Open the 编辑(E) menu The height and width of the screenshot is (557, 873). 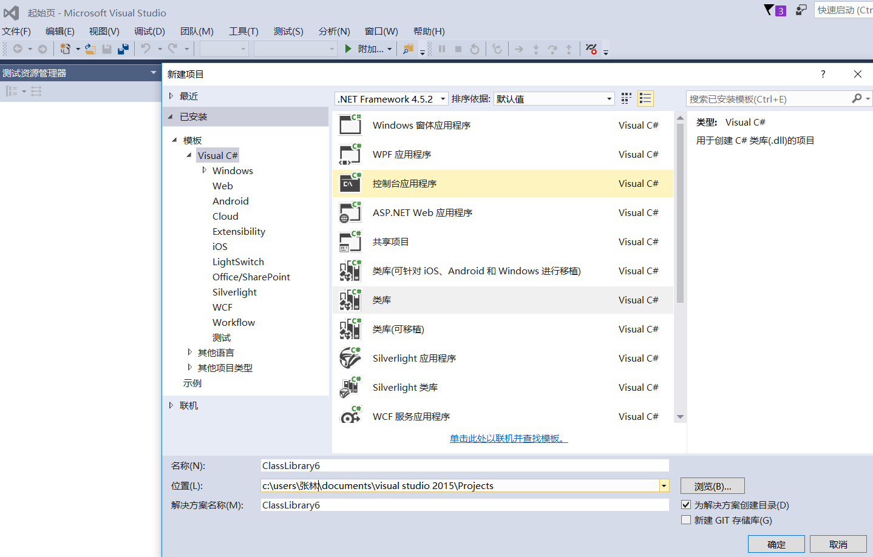(60, 31)
